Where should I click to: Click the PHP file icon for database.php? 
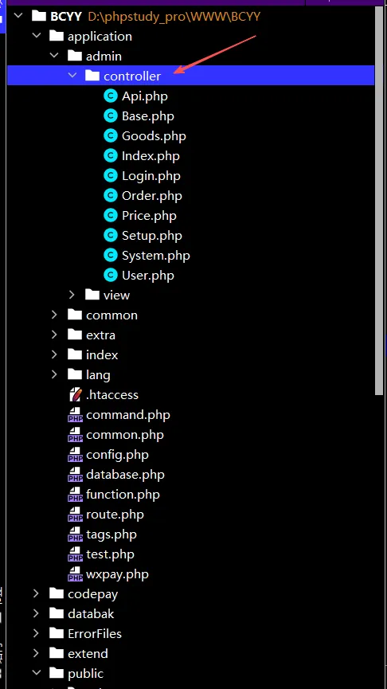[75, 475]
